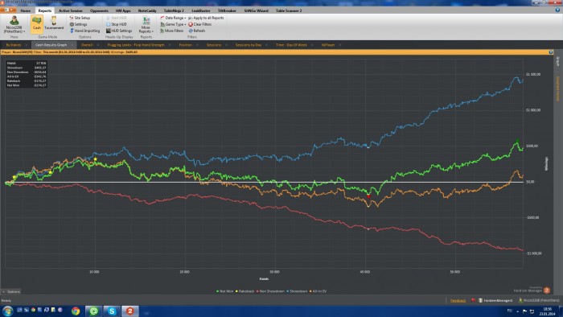
Task: Close the By Stakes tab
Action: click(27, 45)
